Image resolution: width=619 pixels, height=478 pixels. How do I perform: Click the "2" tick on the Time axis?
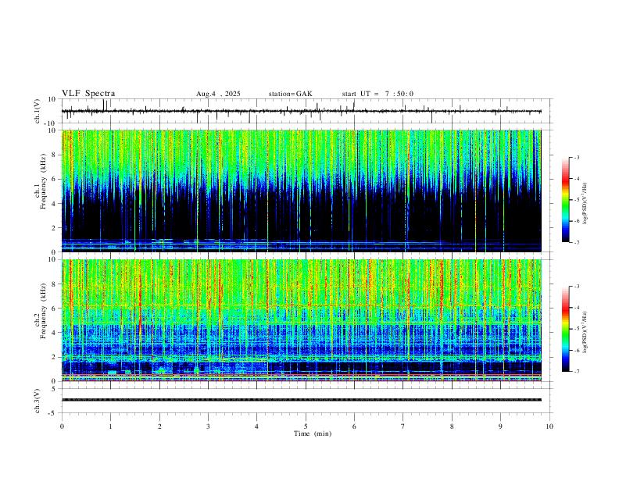coord(159,426)
